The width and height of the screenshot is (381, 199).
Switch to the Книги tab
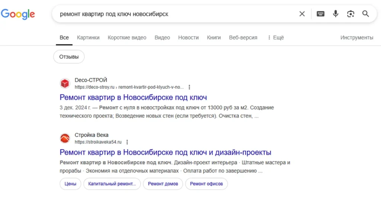[214, 37]
